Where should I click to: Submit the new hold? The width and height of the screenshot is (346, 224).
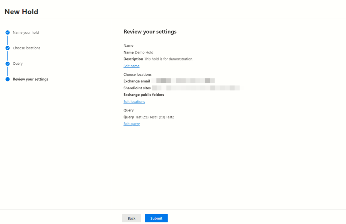156,218
